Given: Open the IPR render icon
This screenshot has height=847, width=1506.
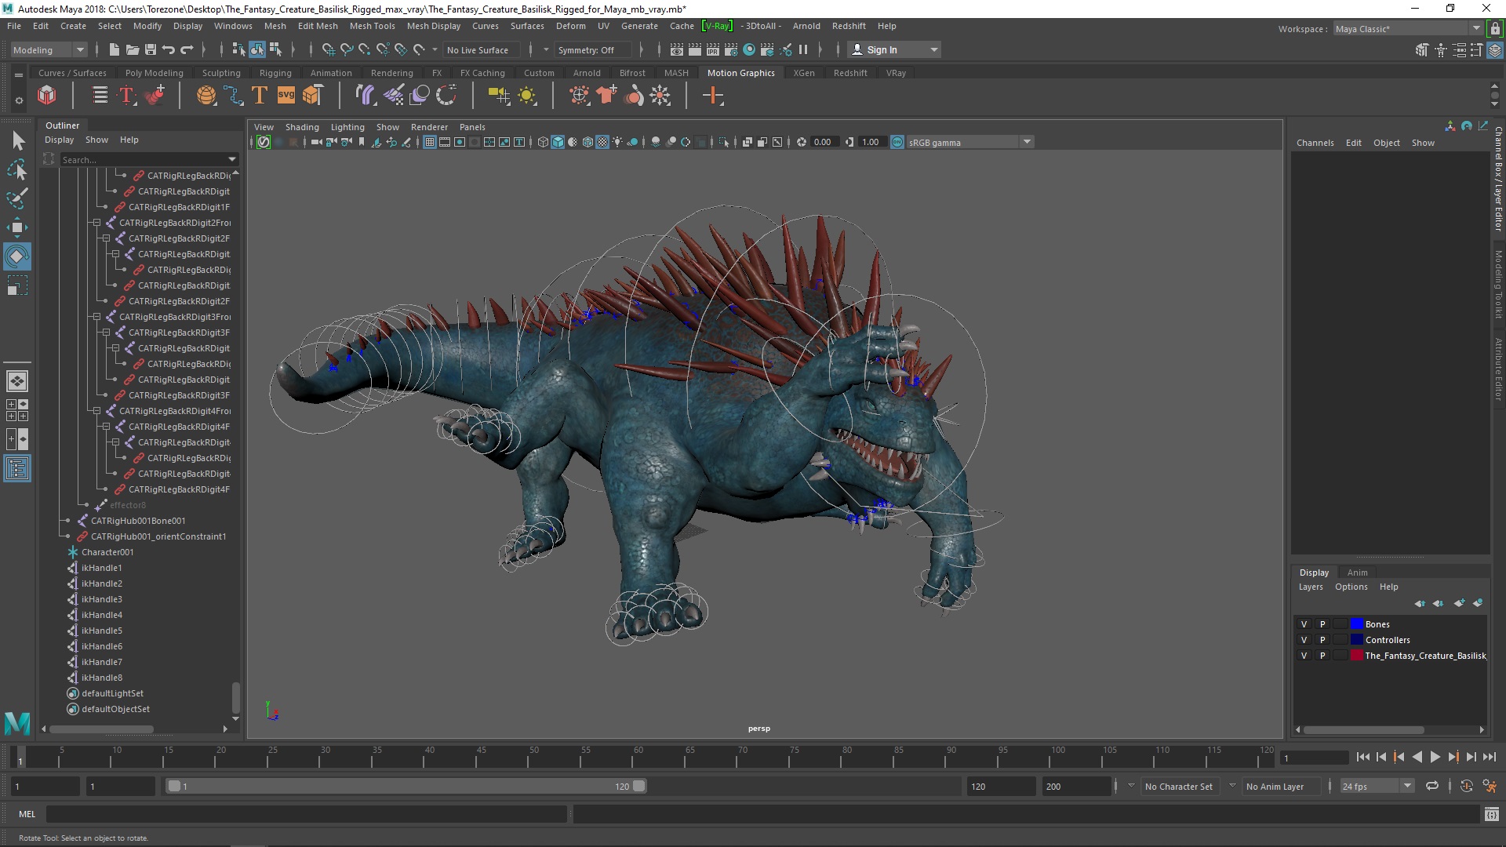Looking at the screenshot, I should click(713, 49).
